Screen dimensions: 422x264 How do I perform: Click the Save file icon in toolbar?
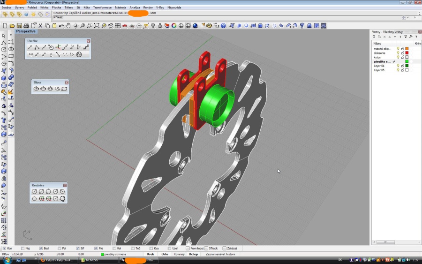click(x=19, y=26)
